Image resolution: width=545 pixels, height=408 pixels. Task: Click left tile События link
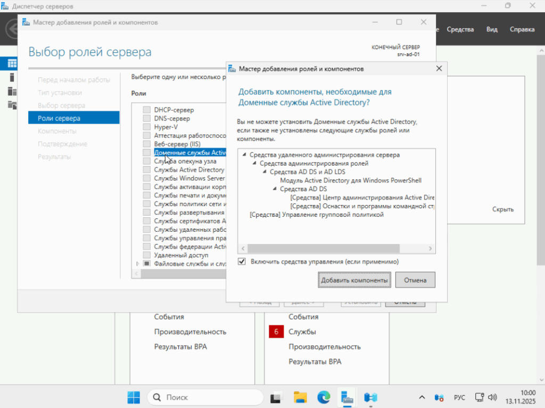pyautogui.click(x=169, y=317)
